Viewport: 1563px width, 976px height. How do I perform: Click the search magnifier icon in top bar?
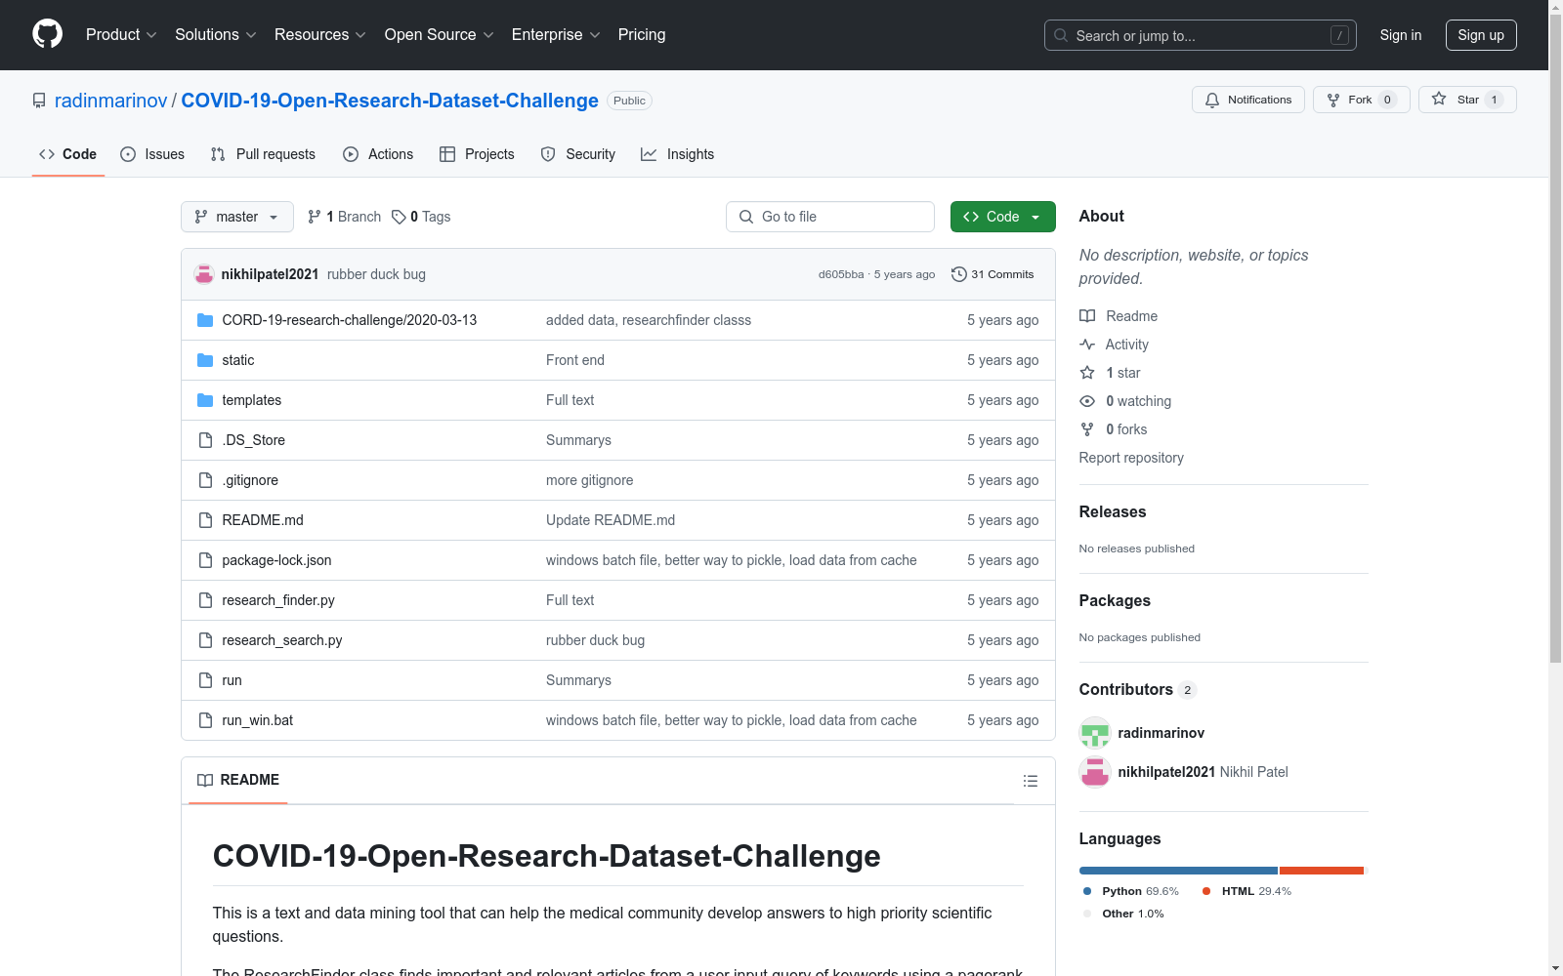click(x=1061, y=35)
